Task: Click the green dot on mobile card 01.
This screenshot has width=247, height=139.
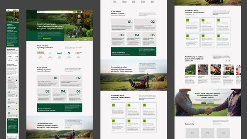Action: (x=17, y=80)
